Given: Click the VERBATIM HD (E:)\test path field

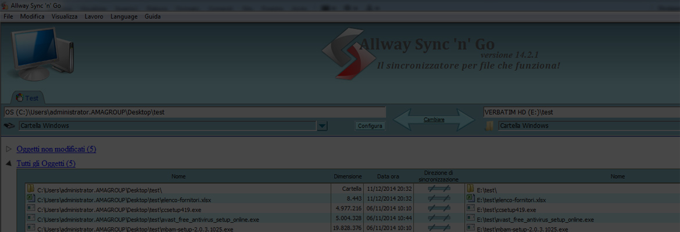Looking at the screenshot, I should point(581,112).
